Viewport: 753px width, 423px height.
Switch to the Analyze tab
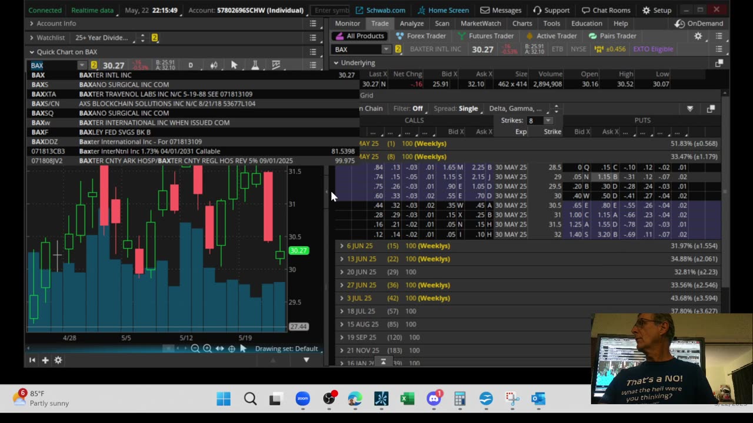click(412, 23)
